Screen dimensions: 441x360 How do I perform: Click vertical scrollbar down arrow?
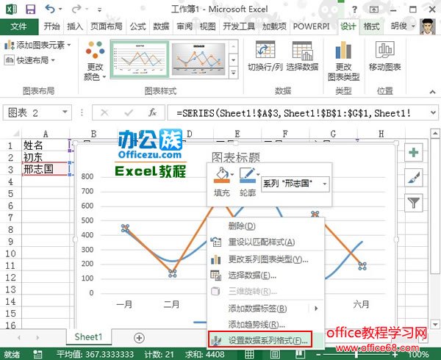click(435, 324)
